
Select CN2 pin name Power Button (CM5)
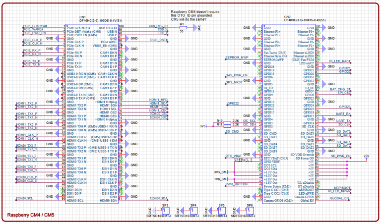point(277,187)
